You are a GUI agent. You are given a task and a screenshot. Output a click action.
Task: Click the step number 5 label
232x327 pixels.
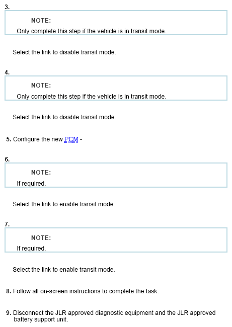(9, 139)
